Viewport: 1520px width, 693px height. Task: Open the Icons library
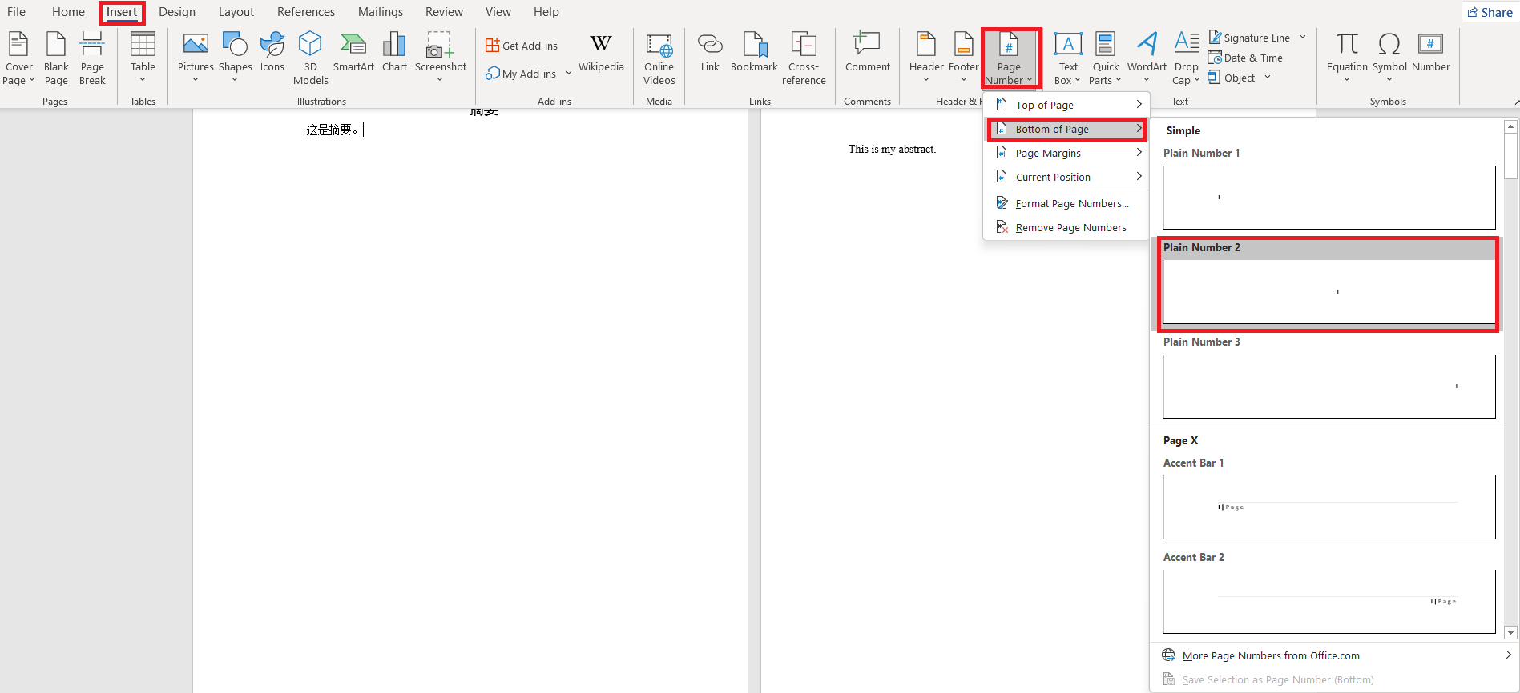coord(272,53)
